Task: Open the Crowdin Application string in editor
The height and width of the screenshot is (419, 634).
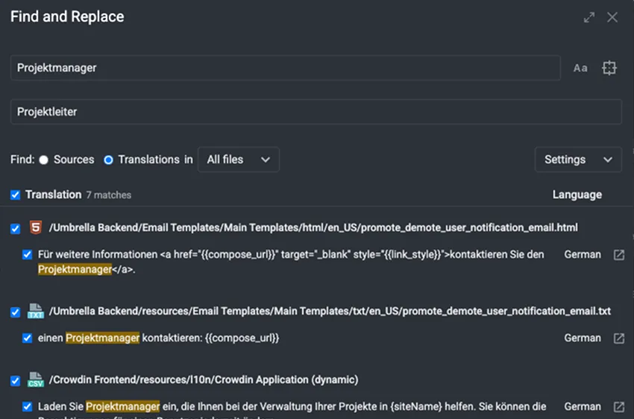Action: 618,407
